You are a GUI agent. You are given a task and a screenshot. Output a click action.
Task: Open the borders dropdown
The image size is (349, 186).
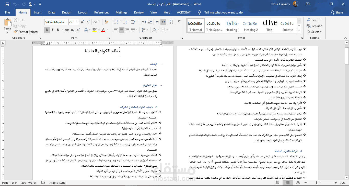click(x=167, y=30)
